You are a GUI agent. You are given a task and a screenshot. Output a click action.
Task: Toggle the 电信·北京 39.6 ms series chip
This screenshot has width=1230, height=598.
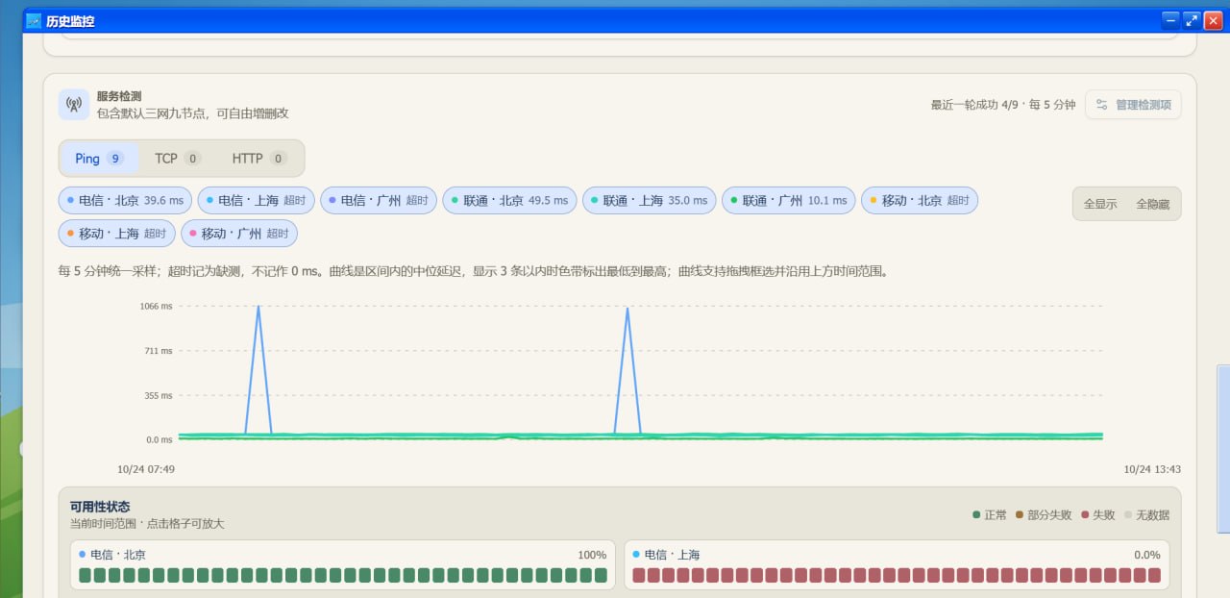[125, 201]
